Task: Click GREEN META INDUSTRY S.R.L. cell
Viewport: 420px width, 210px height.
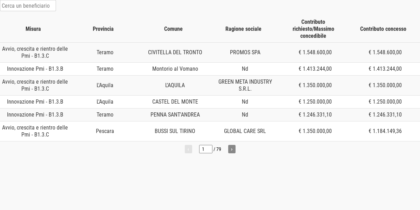Action: tap(245, 85)
